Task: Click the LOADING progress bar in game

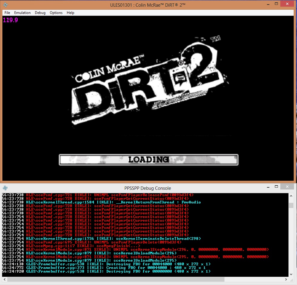Action: 148,159
